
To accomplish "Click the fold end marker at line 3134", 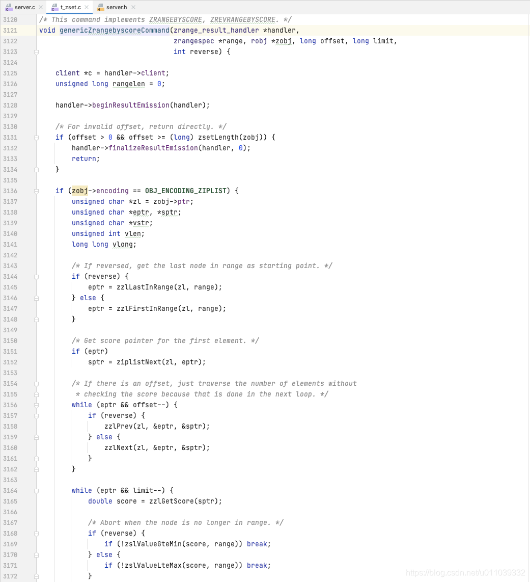I will click(x=36, y=170).
